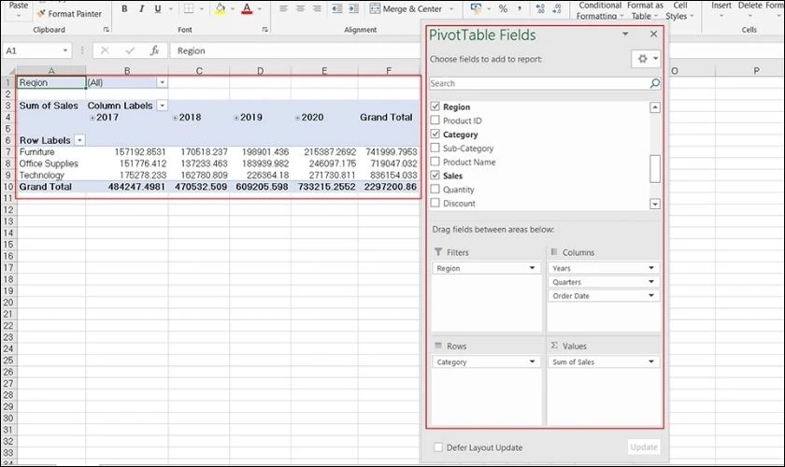Decrease decimal places

tap(557, 8)
